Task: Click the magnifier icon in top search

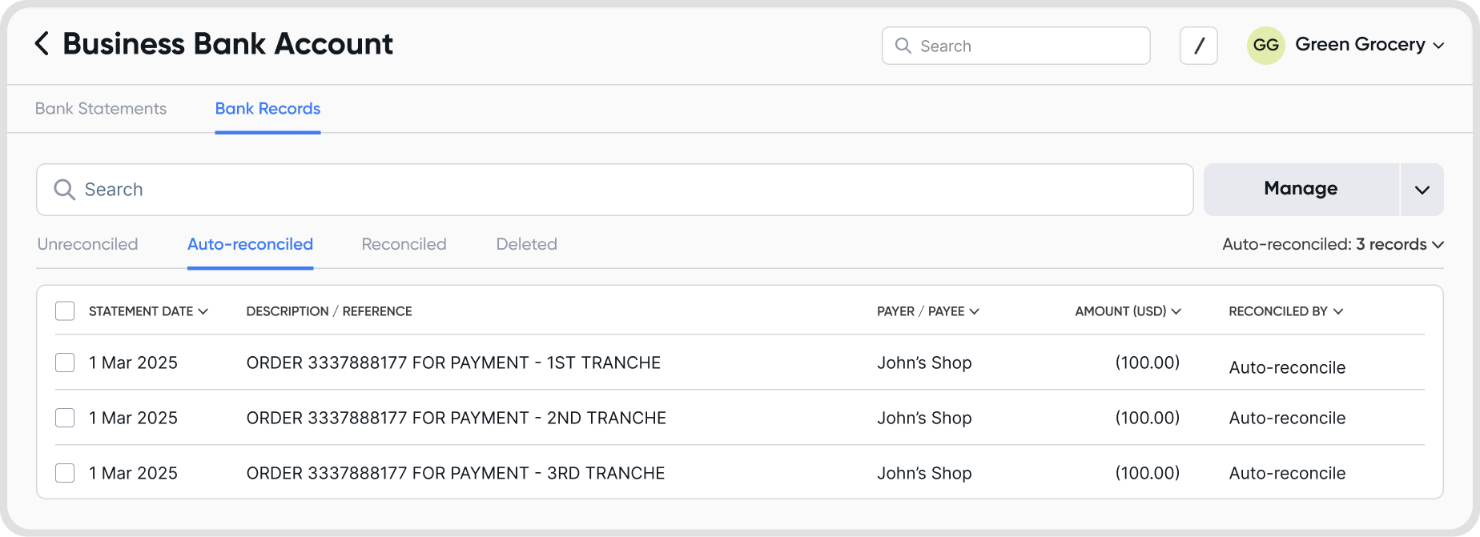Action: pos(903,46)
